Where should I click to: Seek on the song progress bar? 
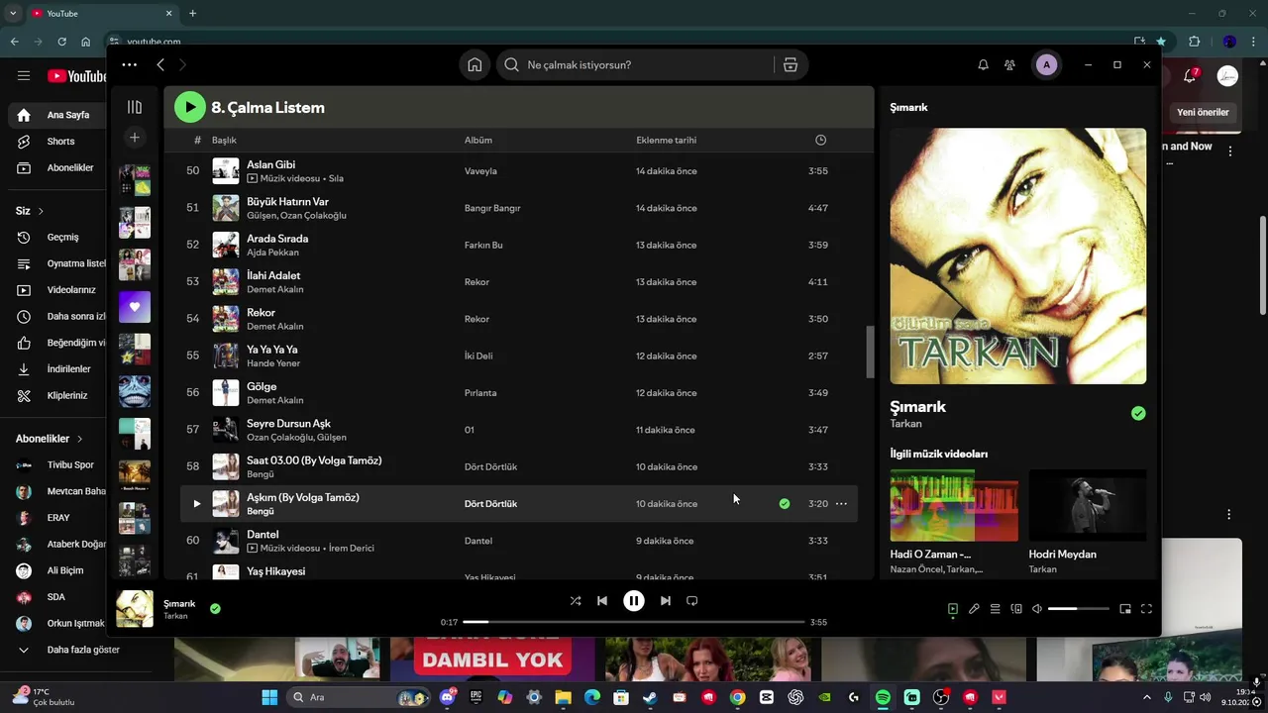(634, 622)
